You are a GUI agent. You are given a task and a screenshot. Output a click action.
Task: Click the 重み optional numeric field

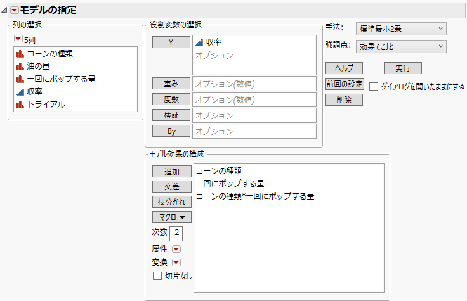(x=254, y=84)
